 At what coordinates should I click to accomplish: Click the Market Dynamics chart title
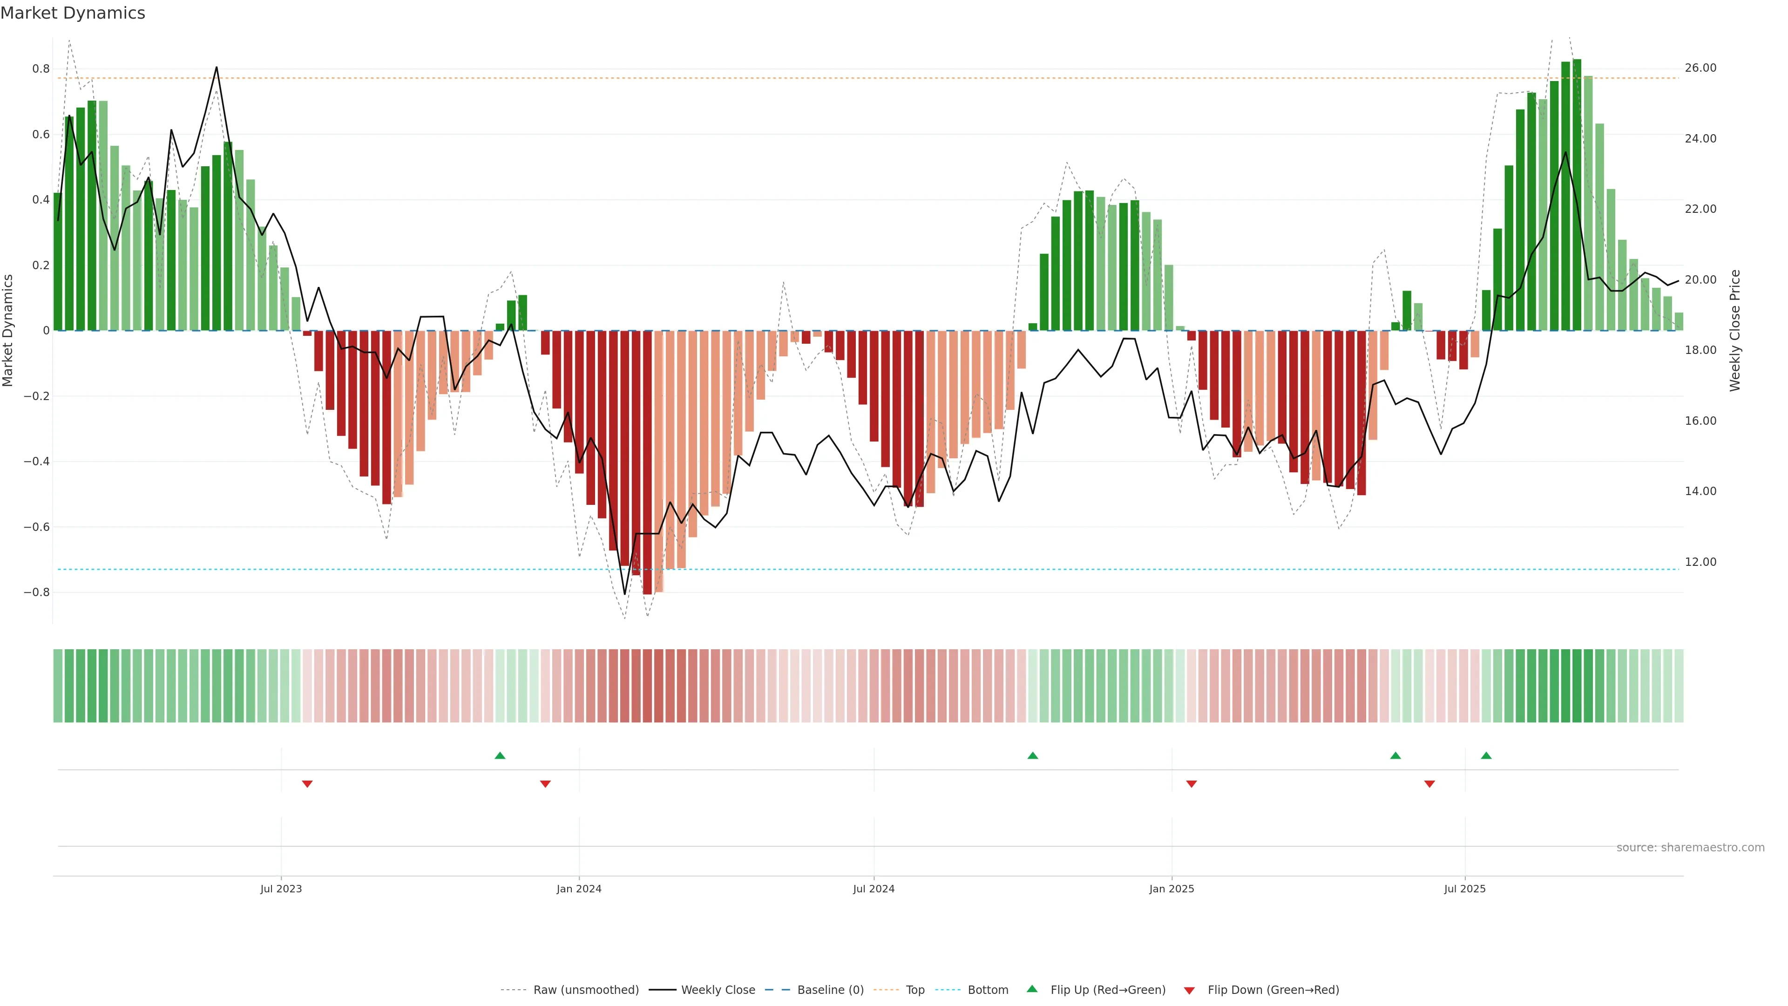point(73,13)
